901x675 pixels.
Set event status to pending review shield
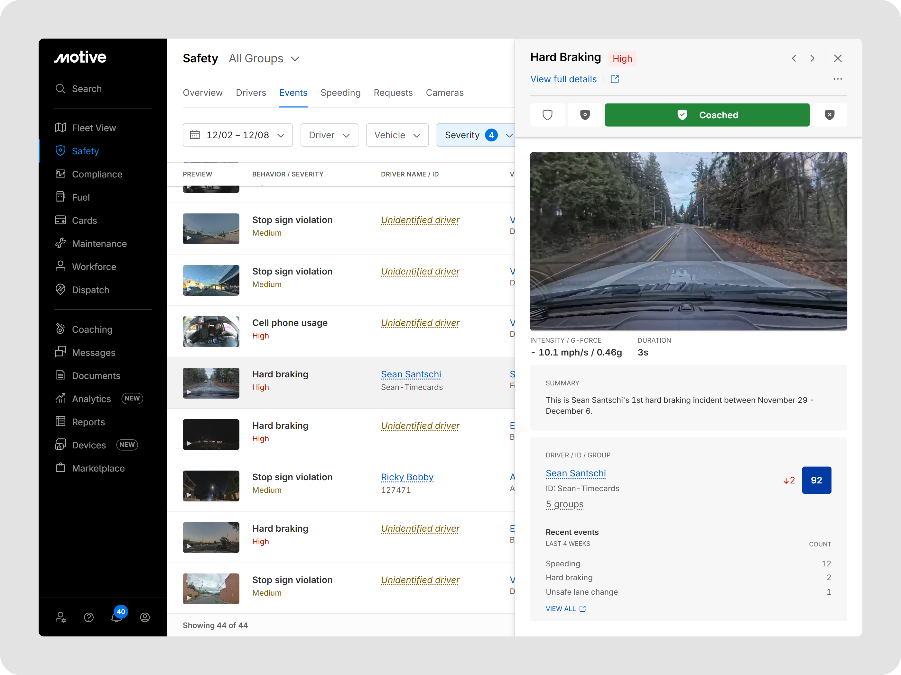(x=547, y=115)
